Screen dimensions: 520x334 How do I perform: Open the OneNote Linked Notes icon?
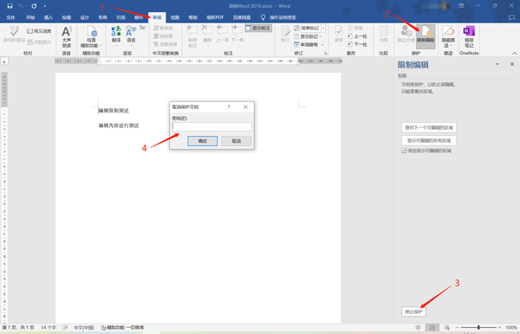tap(469, 36)
